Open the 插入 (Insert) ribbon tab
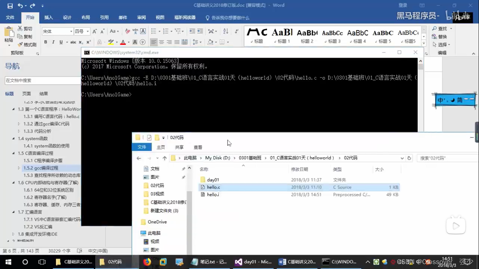The width and height of the screenshot is (479, 269). 48,18
